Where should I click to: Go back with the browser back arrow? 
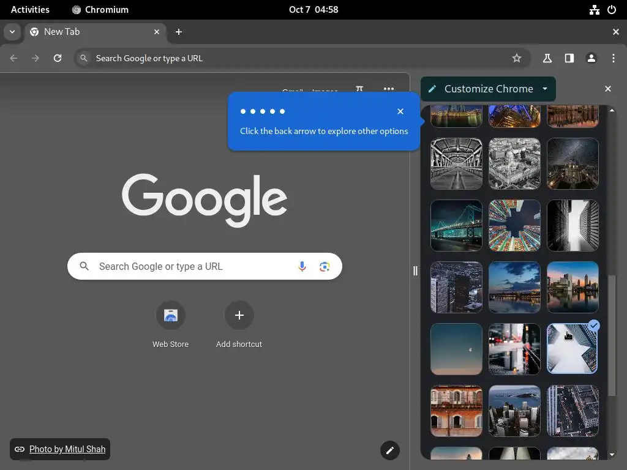pos(13,58)
